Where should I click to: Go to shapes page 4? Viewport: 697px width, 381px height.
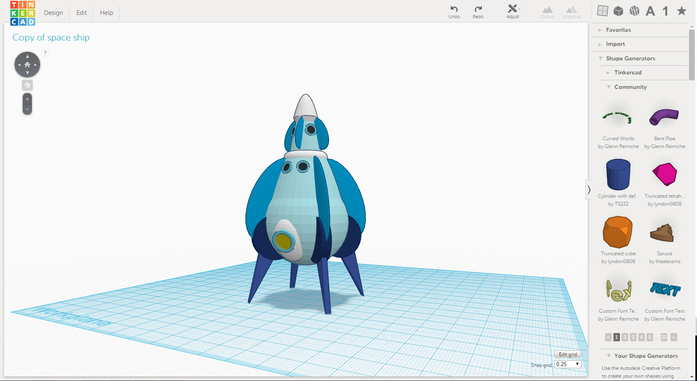pos(642,338)
